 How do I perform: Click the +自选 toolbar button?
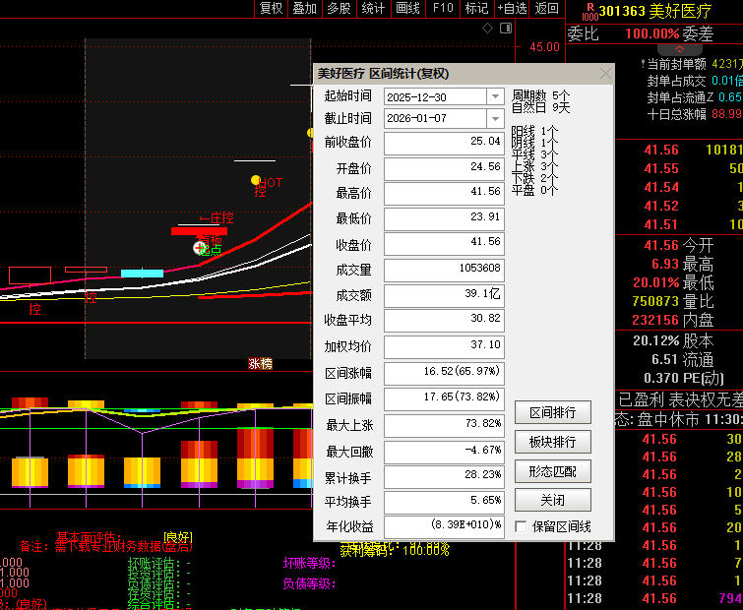coord(511,8)
